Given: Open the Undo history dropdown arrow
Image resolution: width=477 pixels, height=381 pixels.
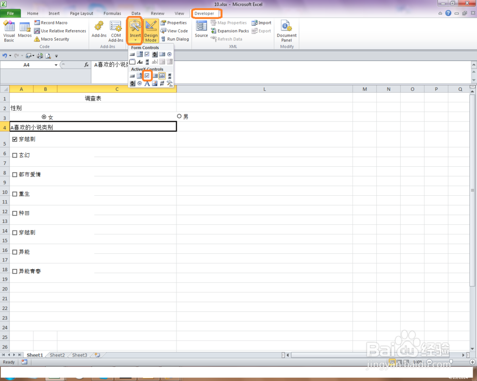Looking at the screenshot, I should click(10, 56).
